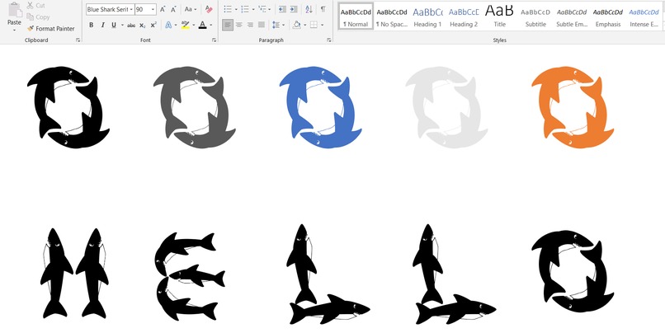The height and width of the screenshot is (333, 665).
Task: Click the shark letter H glyph
Action: [x=74, y=274]
